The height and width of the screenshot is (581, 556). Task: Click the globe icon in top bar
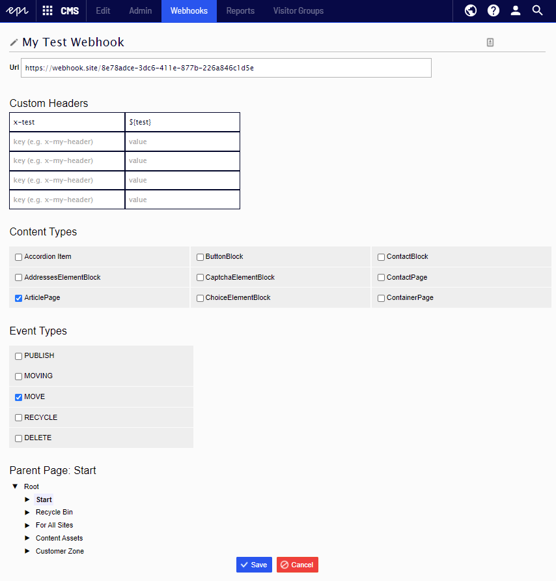[x=471, y=11]
